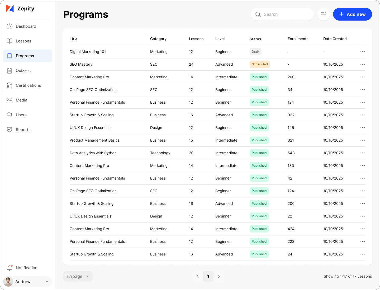Click the Media image icon
The height and width of the screenshot is (290, 380).
9,100
